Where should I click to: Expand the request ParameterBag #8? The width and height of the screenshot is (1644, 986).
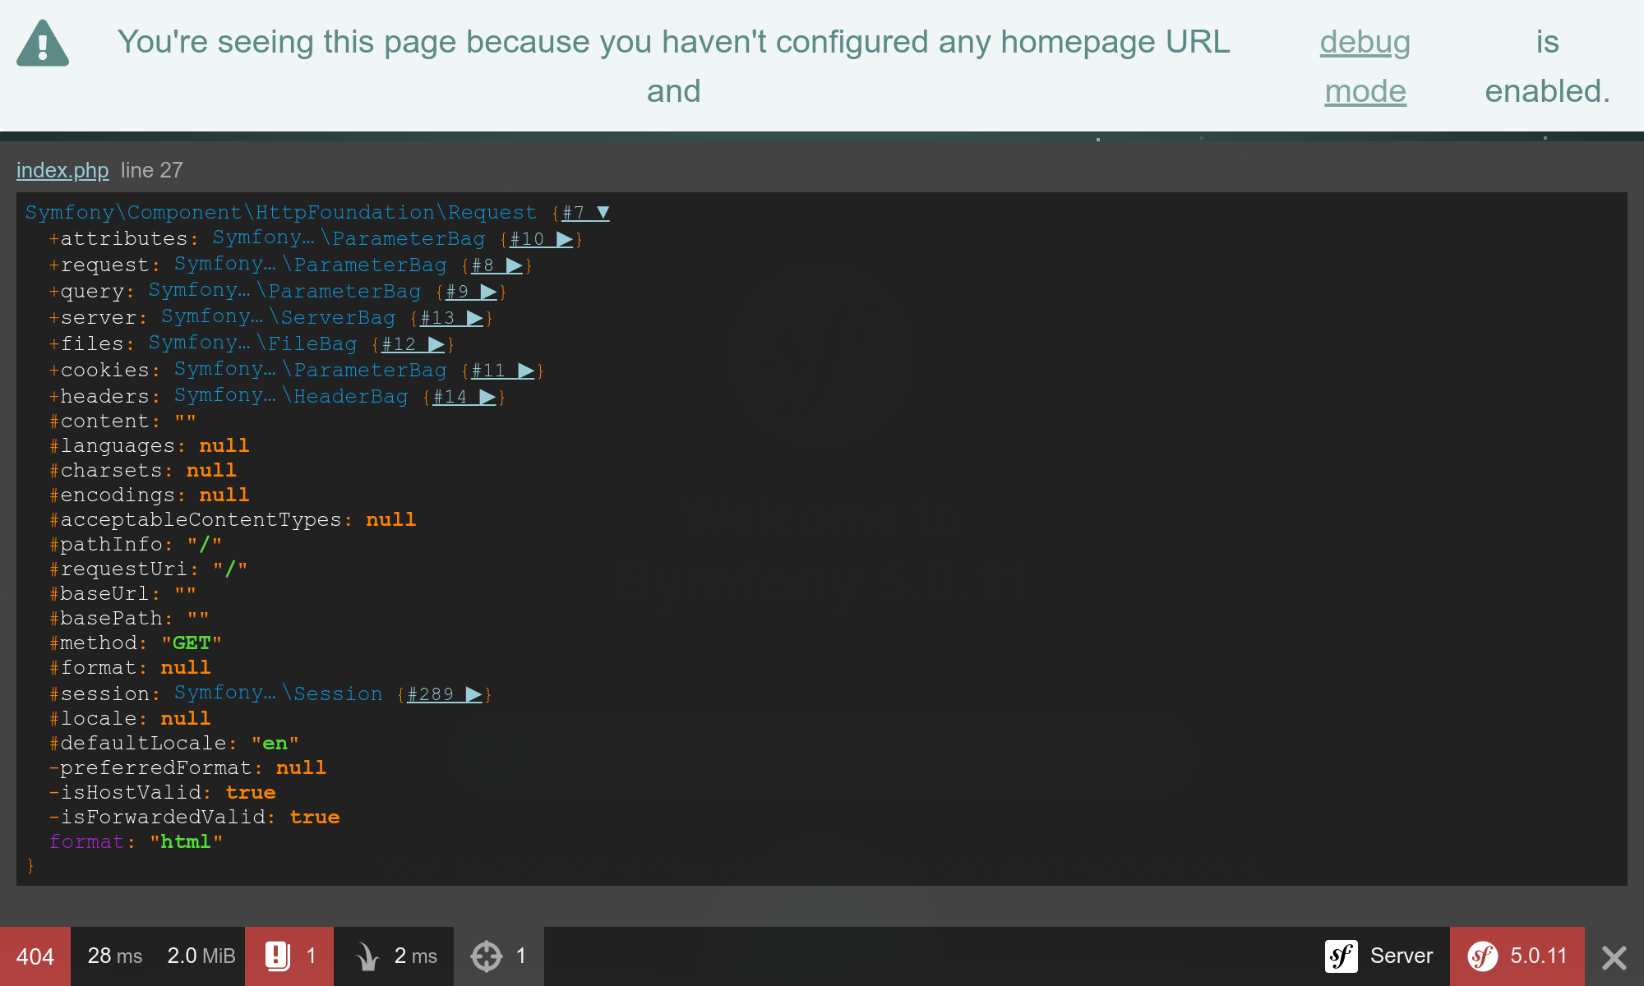[x=496, y=265]
